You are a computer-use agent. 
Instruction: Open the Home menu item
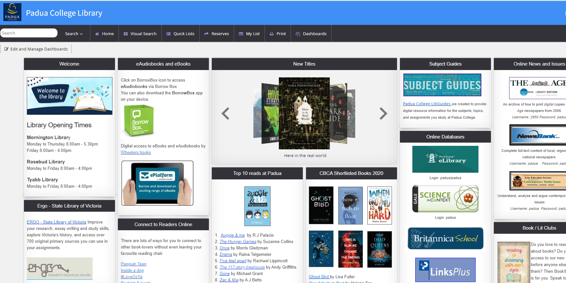click(104, 34)
